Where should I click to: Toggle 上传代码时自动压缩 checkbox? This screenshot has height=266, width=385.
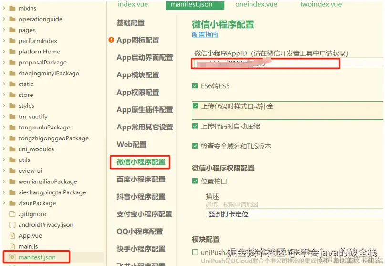coord(195,126)
